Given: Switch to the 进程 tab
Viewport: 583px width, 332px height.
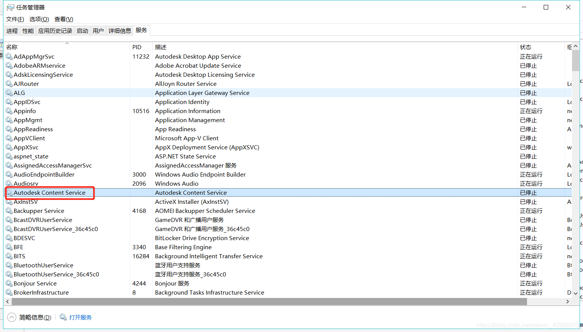Looking at the screenshot, I should pyautogui.click(x=12, y=31).
